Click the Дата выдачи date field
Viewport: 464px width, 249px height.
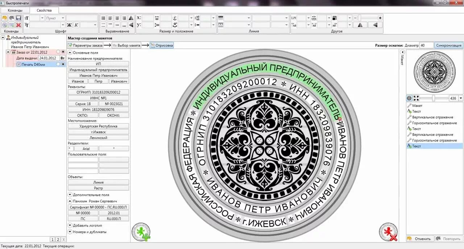[x=49, y=58]
